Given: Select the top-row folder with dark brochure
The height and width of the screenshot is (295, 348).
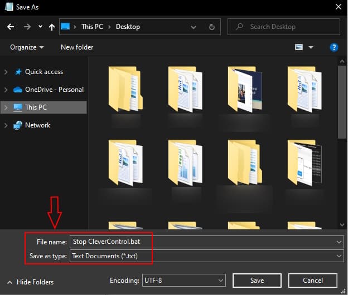Looking at the screenshot, I should click(245, 89).
